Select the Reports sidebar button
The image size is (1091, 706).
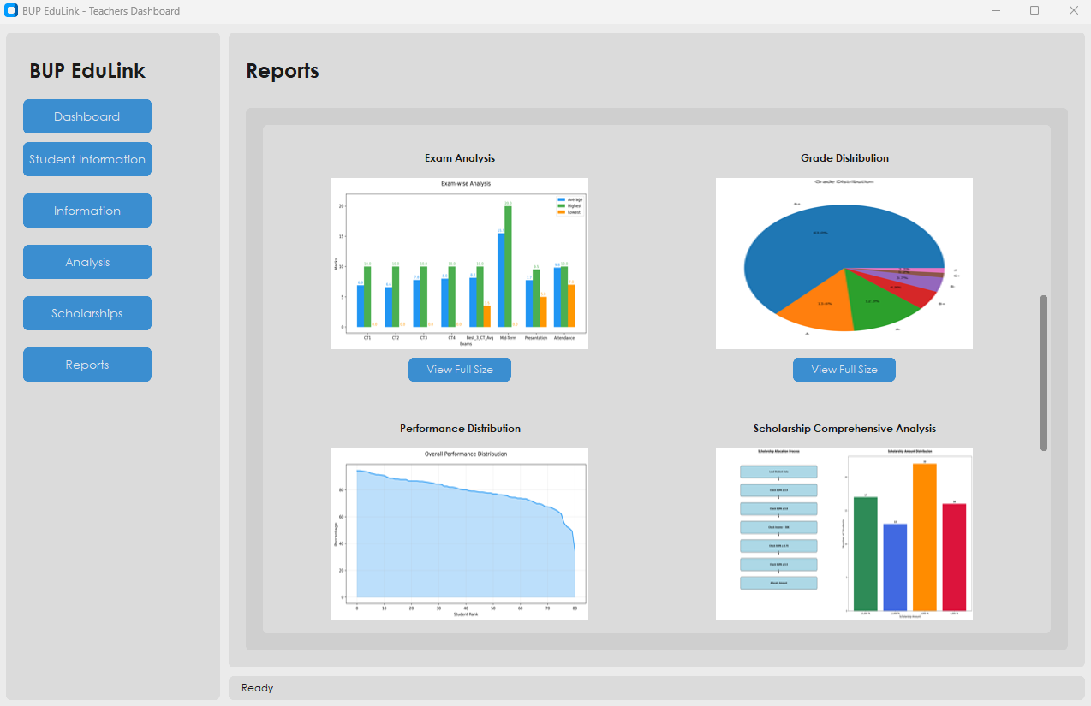click(x=86, y=365)
